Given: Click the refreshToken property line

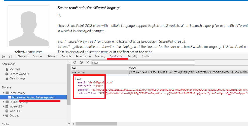Looking at the screenshot, I should click(163, 93).
